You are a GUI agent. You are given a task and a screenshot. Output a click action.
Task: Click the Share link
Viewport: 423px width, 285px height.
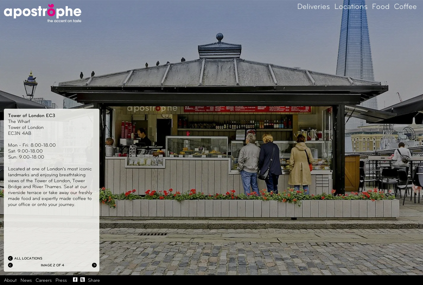(94, 280)
